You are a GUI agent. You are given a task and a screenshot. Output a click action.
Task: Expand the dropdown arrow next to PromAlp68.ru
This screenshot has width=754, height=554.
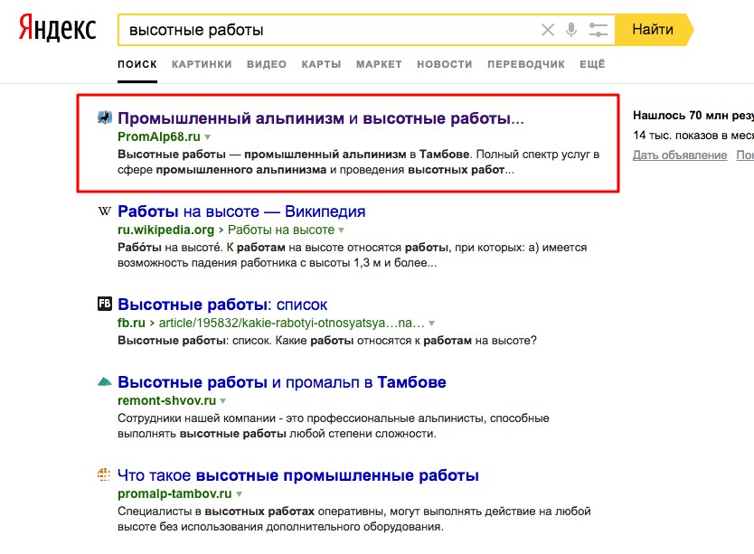pos(208,137)
